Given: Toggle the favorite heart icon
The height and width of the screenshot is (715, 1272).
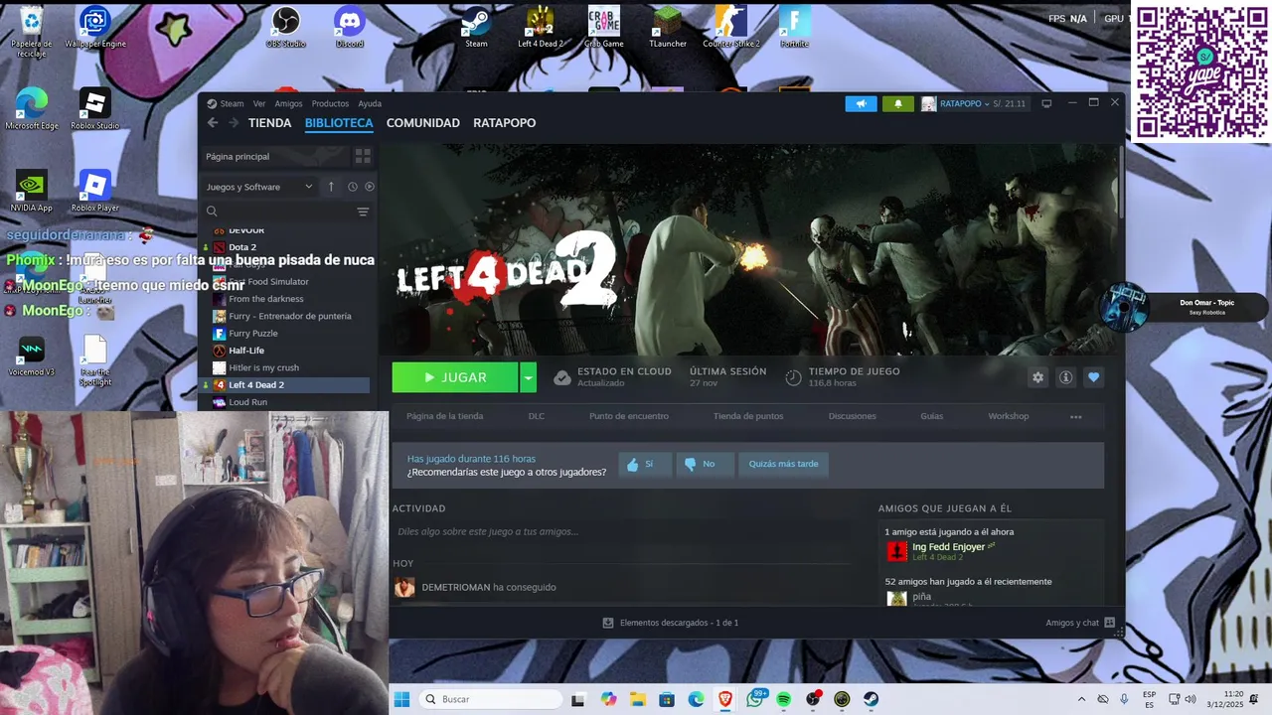Looking at the screenshot, I should coord(1093,377).
